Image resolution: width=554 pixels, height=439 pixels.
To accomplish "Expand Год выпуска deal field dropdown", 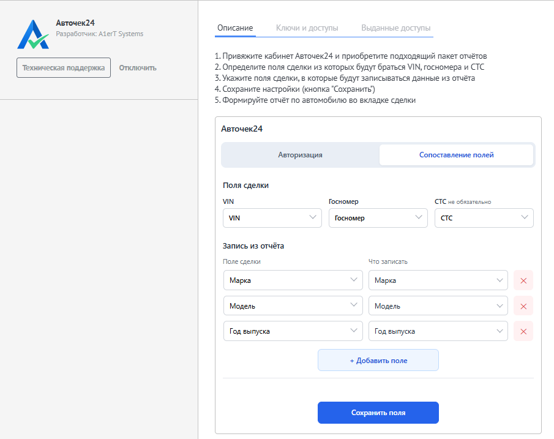I will 293,331.
